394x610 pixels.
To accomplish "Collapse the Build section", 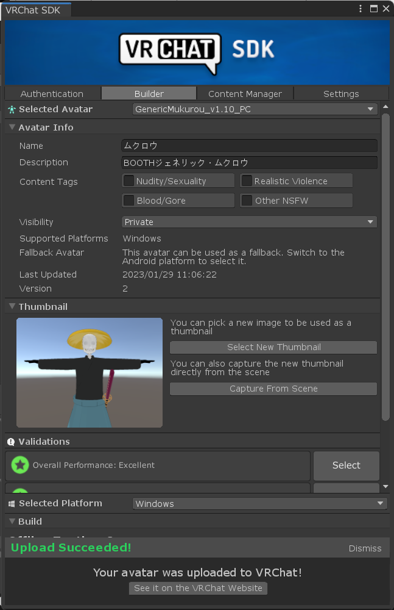I will coord(12,522).
